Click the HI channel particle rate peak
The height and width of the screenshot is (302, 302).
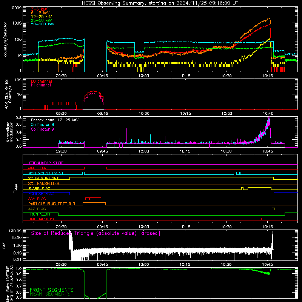94,93
